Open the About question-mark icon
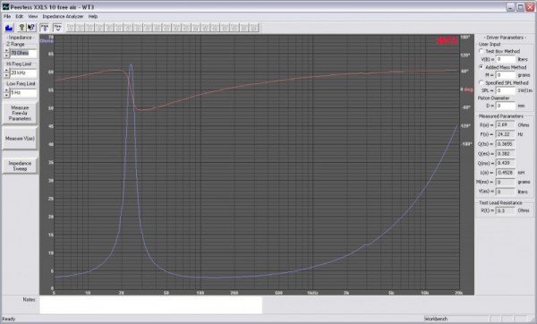 pos(21,28)
